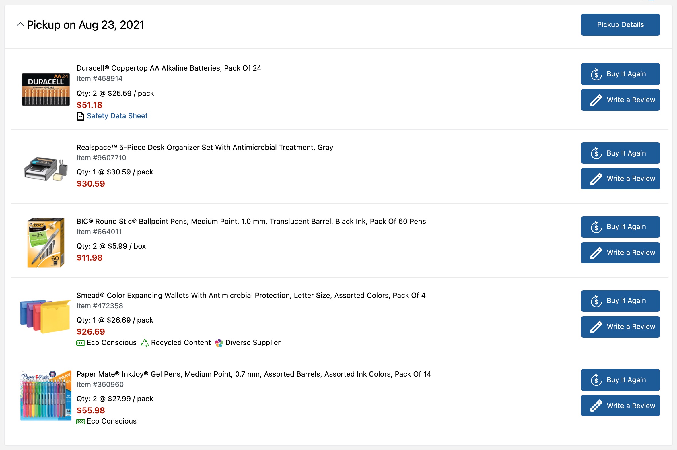Click the Safety Data Sheet PDF icon

[81, 116]
